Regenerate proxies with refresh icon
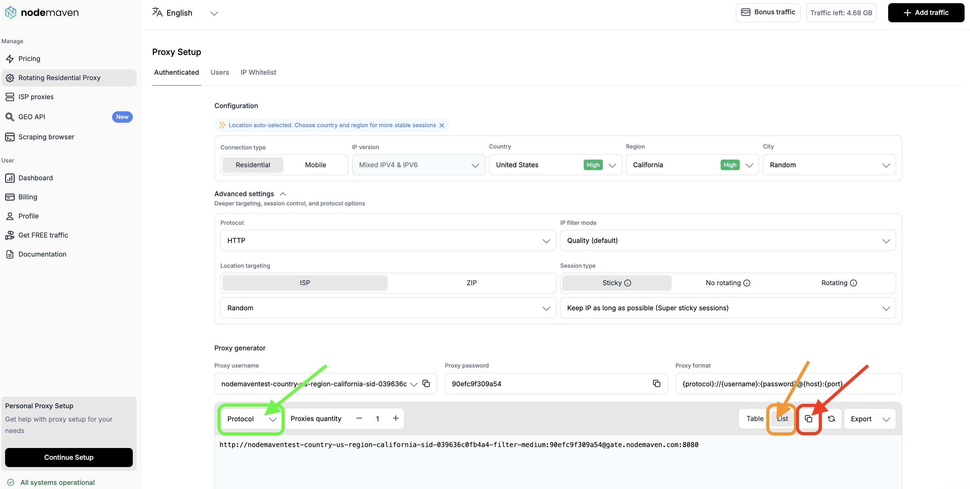The width and height of the screenshot is (970, 489). (x=831, y=419)
